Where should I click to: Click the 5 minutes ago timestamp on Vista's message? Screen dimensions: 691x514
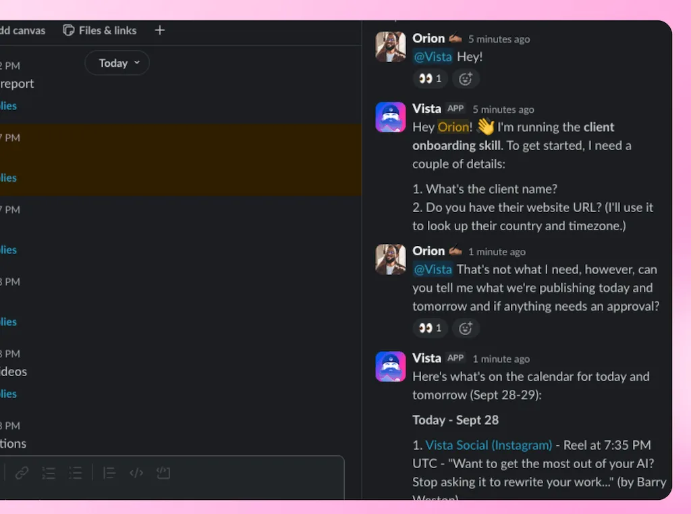point(503,109)
